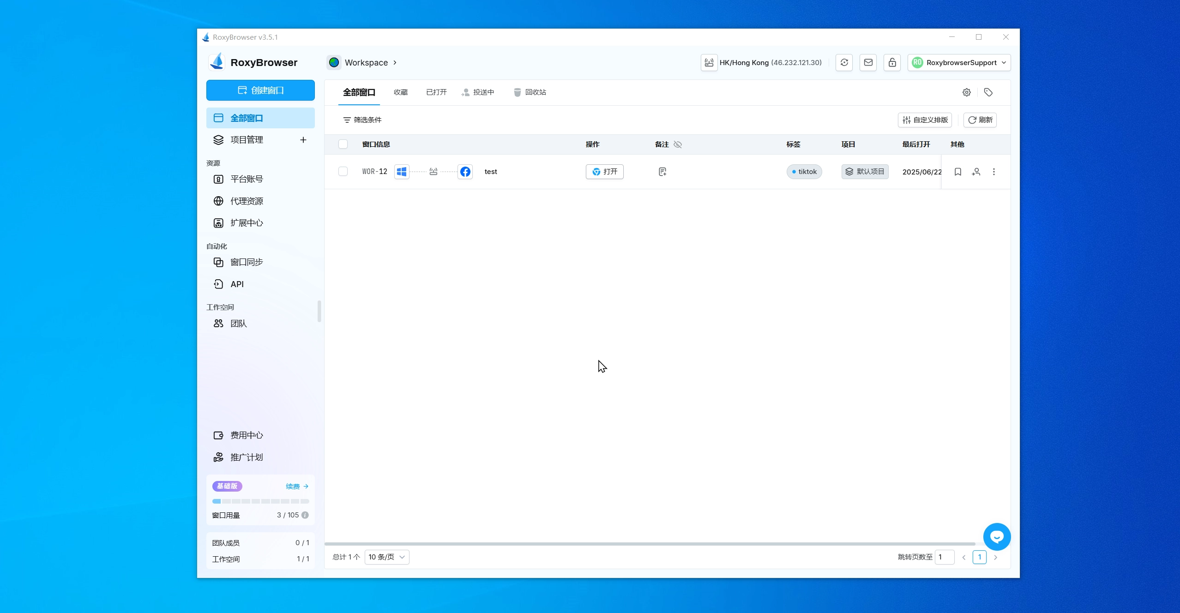This screenshot has height=613, width=1180.
Task: Check the WOR-12 row checkbox
Action: [343, 172]
